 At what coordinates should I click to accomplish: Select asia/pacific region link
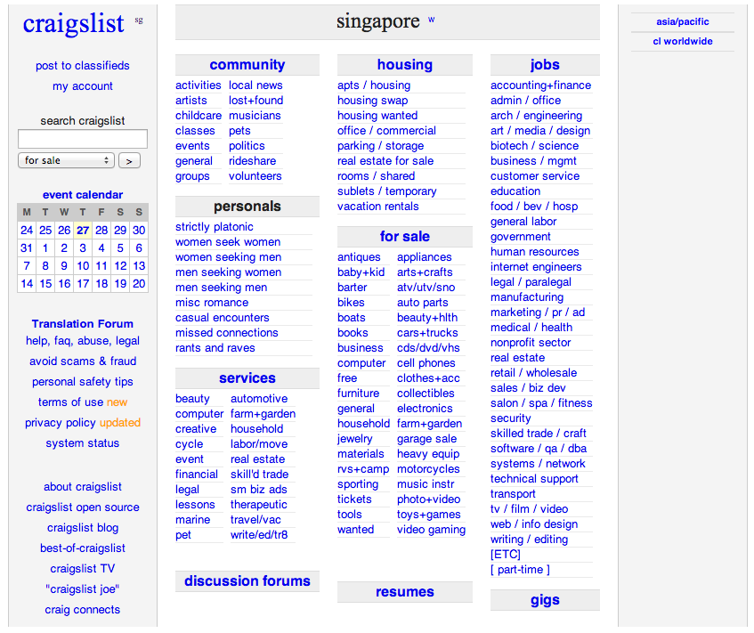pos(683,21)
